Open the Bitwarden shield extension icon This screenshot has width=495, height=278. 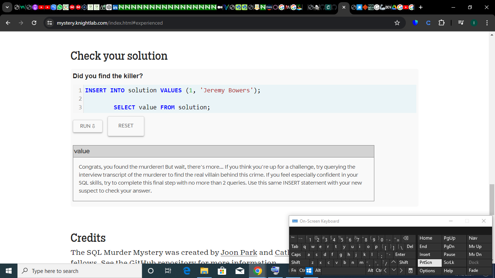(415, 23)
